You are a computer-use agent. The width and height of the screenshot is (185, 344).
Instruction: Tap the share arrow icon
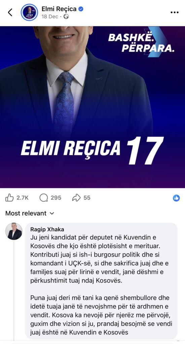coord(76,198)
